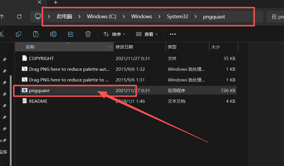
Task: Navigate to Windows folder breadcrumb
Action: click(142, 17)
